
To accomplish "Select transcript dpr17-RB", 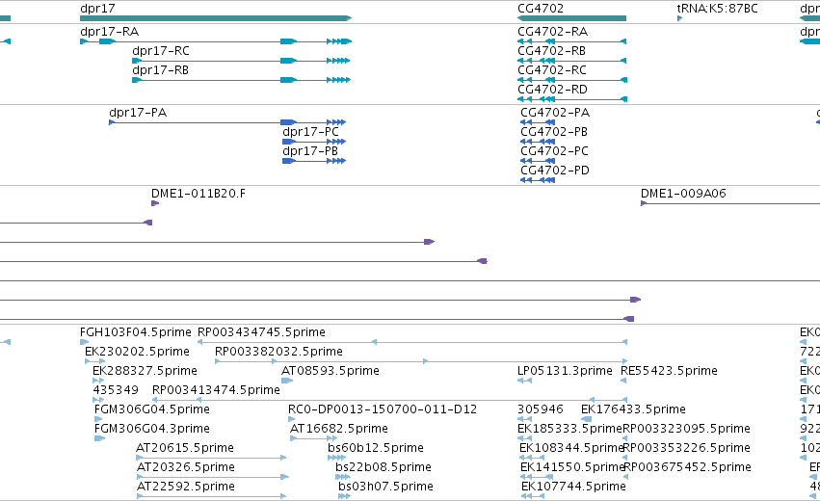I will (241, 80).
